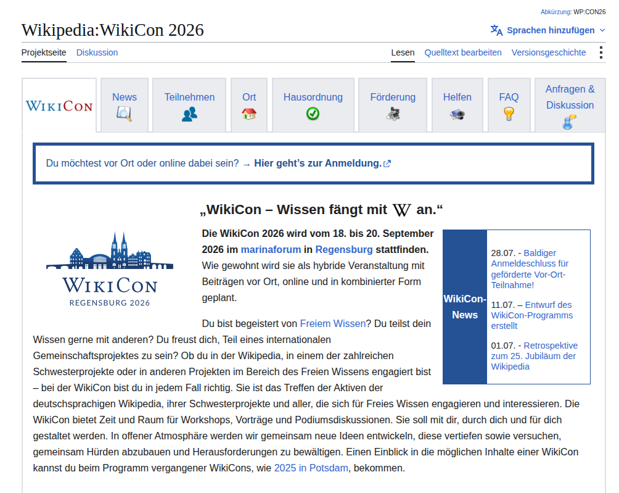Image resolution: width=619 pixels, height=493 pixels.
Task: Open 2025 in Potsdam link
Action: click(x=311, y=468)
